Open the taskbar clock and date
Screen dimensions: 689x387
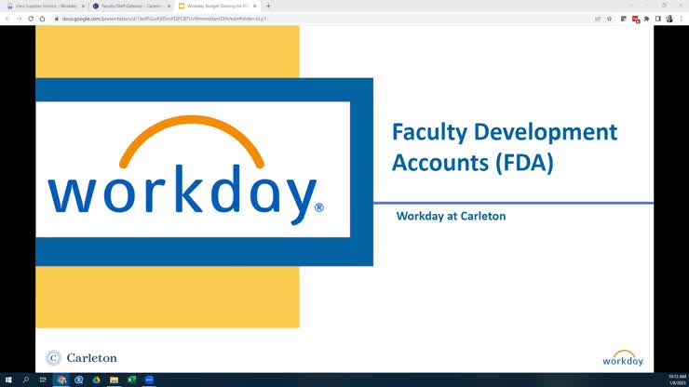677,380
